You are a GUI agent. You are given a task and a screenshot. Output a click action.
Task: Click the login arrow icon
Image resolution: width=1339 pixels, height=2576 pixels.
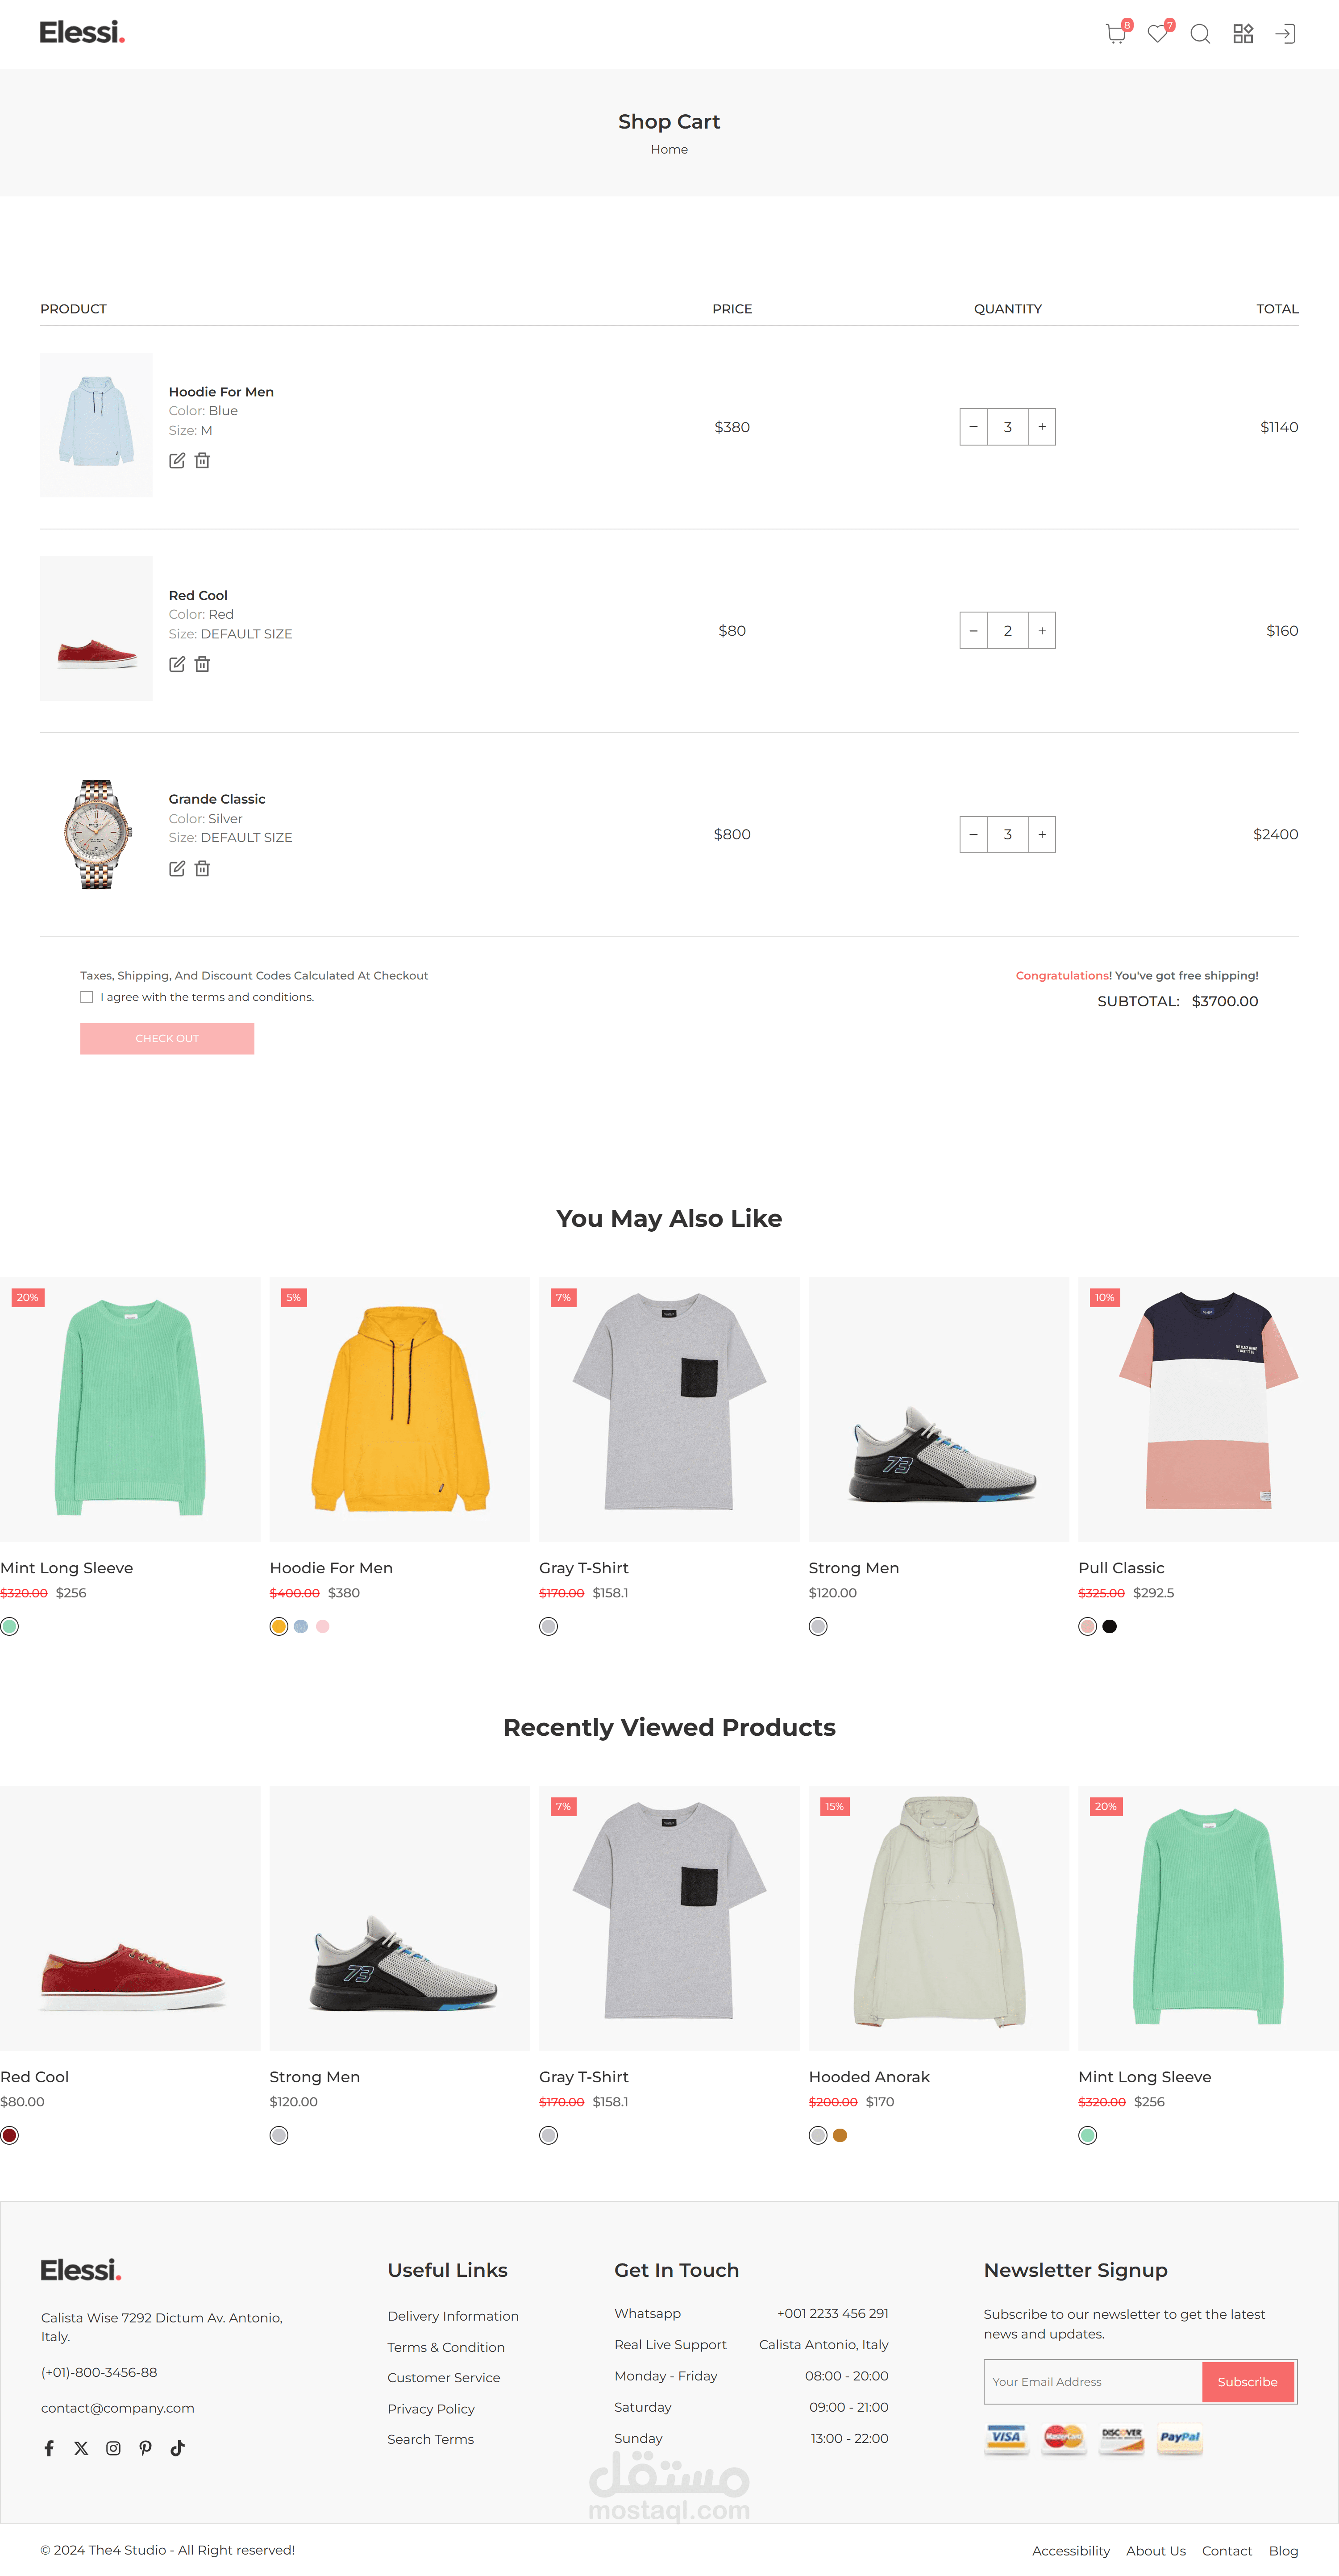click(1285, 34)
